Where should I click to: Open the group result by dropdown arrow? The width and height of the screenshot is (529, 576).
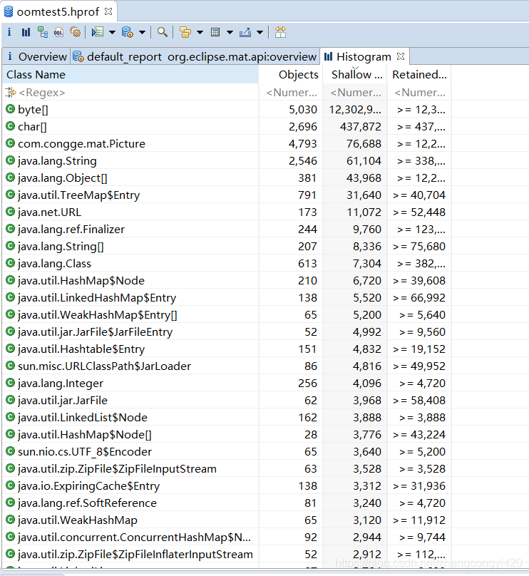click(200, 32)
